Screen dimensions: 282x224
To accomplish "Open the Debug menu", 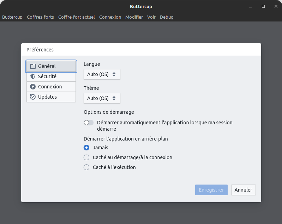I will [x=167, y=17].
